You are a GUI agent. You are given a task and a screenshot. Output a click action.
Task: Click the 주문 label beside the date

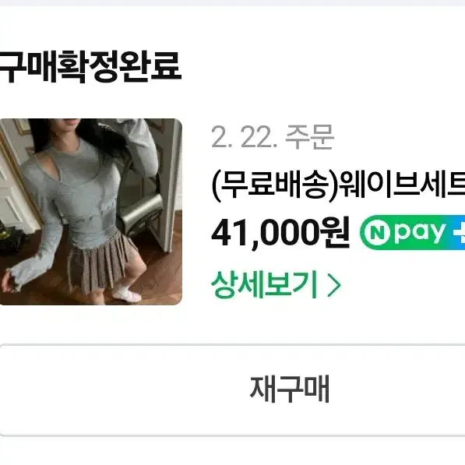coord(309,137)
